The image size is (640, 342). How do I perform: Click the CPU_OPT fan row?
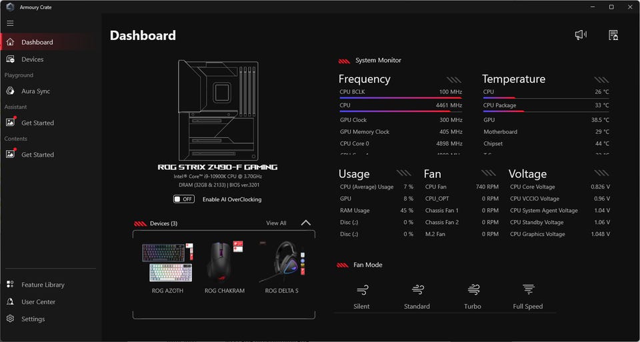461,199
